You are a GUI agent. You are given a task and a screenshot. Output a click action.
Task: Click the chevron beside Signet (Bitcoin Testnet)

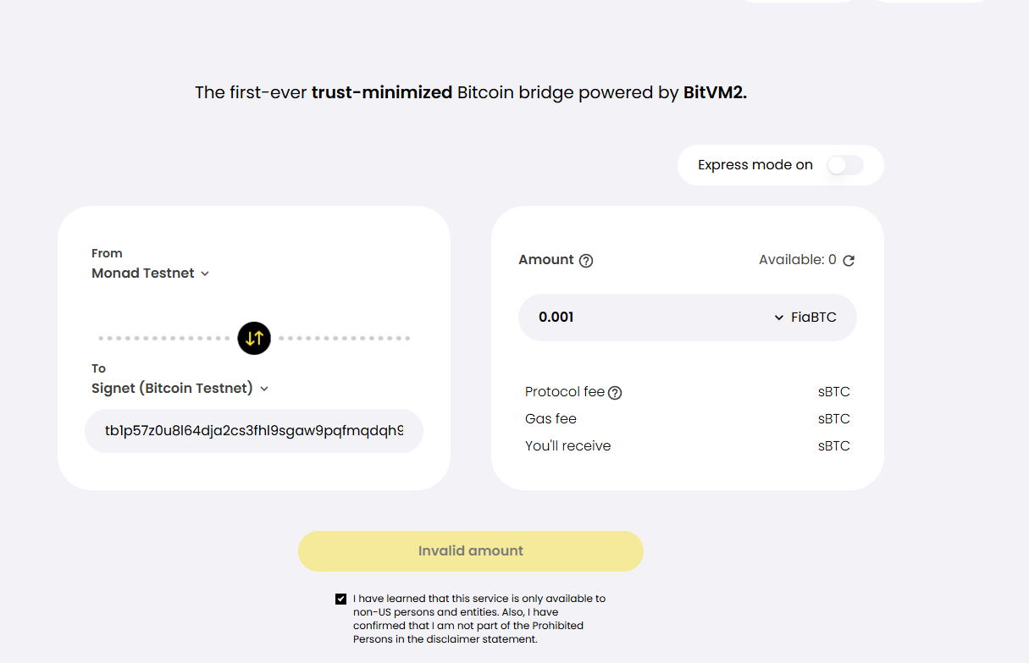click(x=264, y=389)
